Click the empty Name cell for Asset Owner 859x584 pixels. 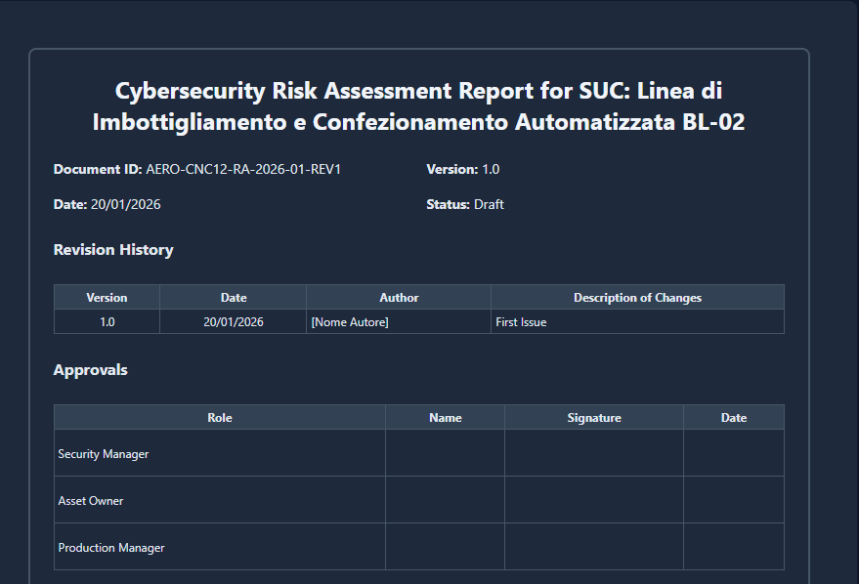click(445, 500)
